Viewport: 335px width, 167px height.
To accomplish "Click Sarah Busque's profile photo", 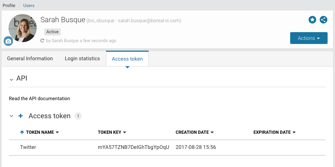I will (x=23, y=28).
